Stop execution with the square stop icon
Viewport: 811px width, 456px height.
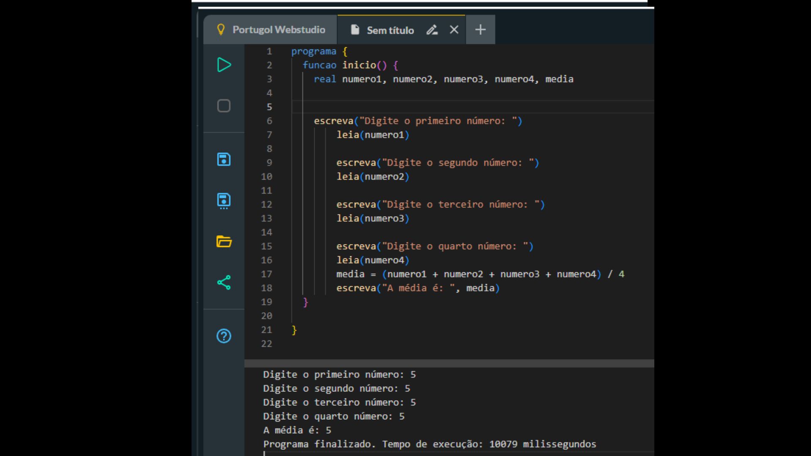[224, 106]
